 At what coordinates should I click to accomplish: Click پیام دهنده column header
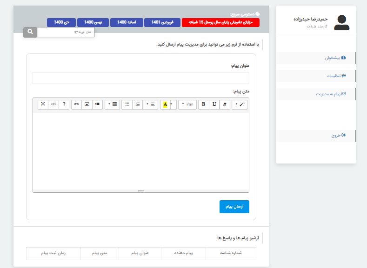183,253
